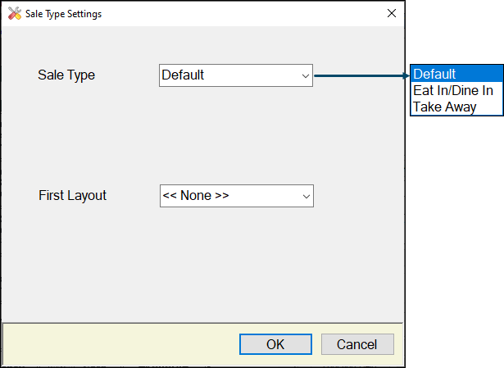504x368 pixels.
Task: Click the arrow line pointing to the options list
Action: (358, 76)
